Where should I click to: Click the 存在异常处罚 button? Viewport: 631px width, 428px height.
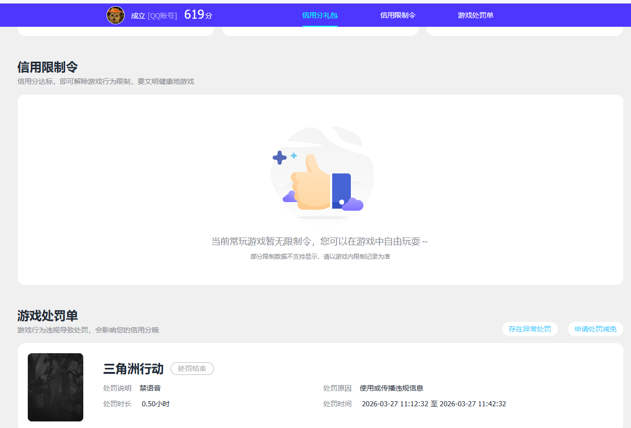pyautogui.click(x=530, y=329)
